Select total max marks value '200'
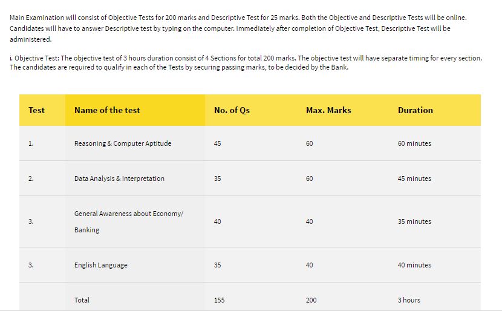Image resolution: width=502 pixels, height=311 pixels. 311,300
